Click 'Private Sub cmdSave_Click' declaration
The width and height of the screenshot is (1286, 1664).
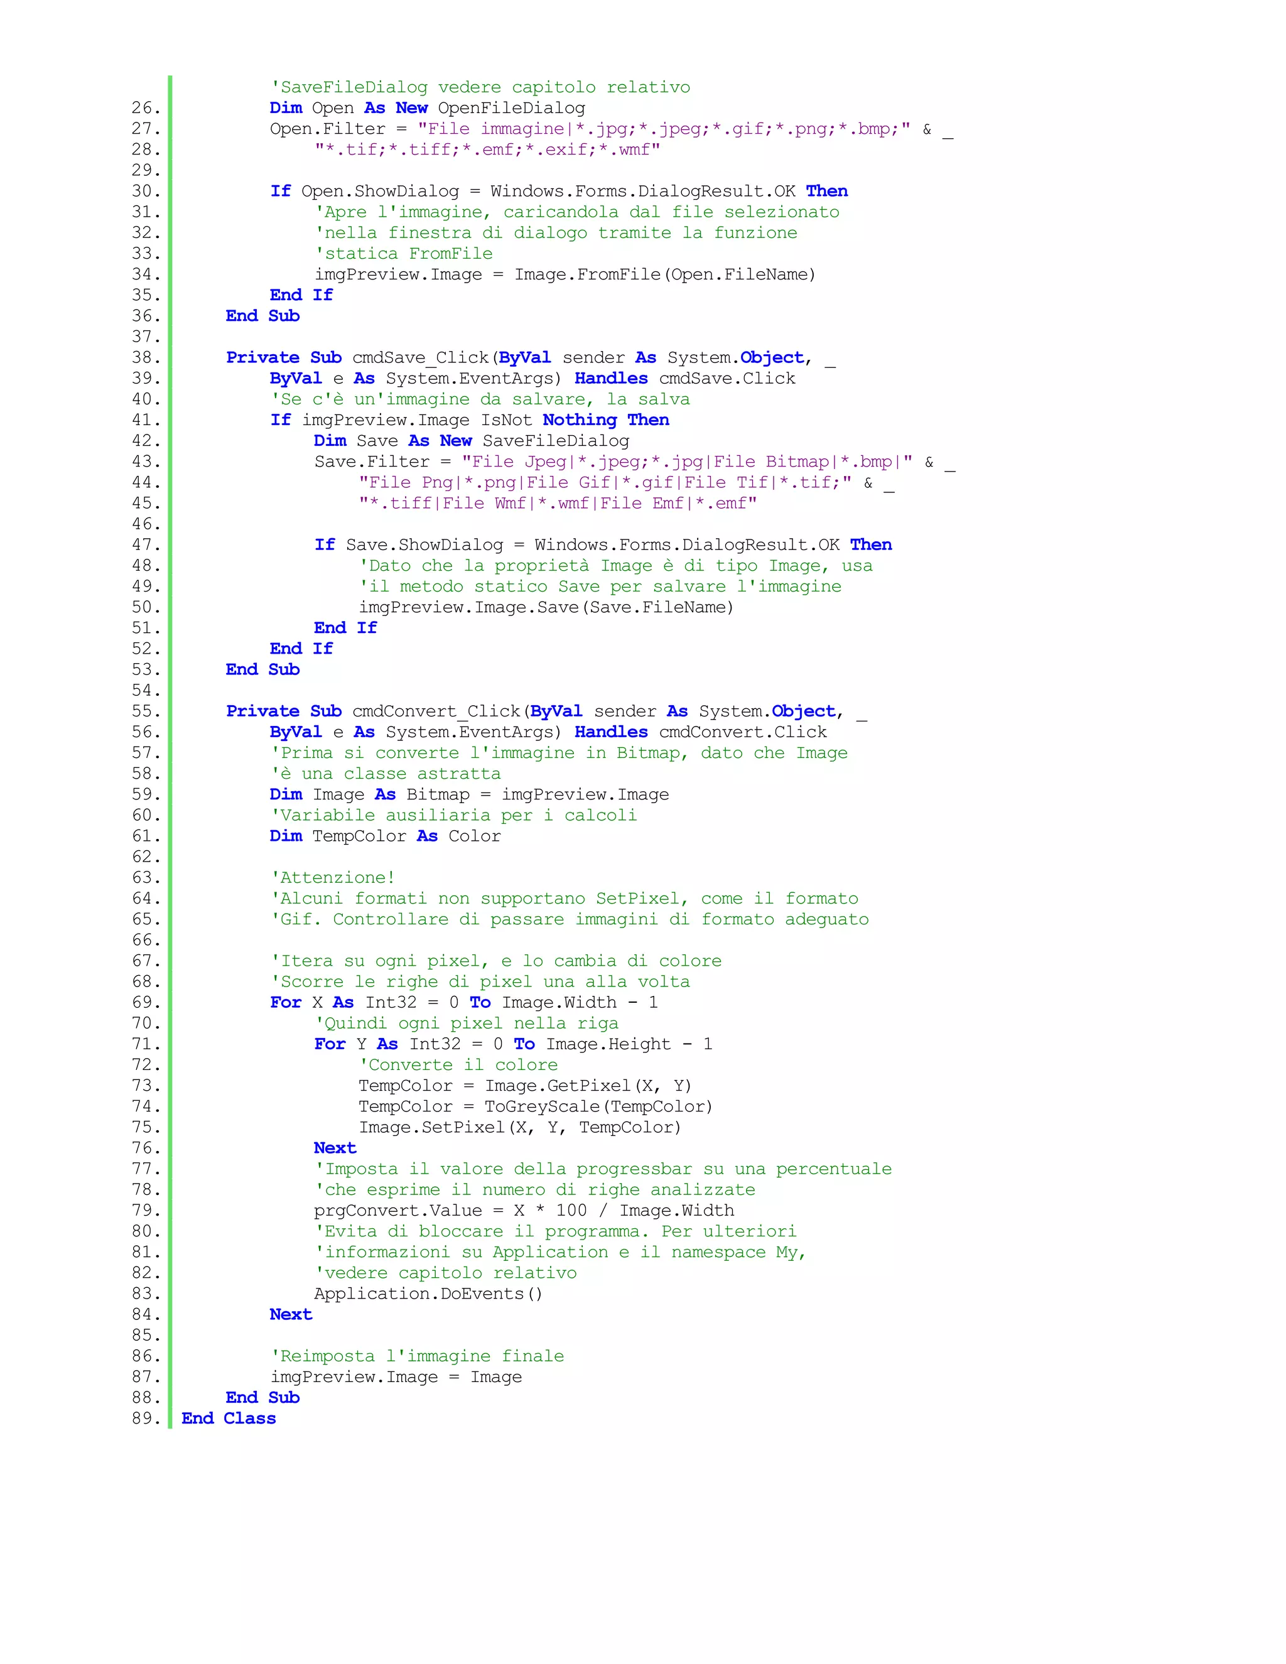point(531,357)
